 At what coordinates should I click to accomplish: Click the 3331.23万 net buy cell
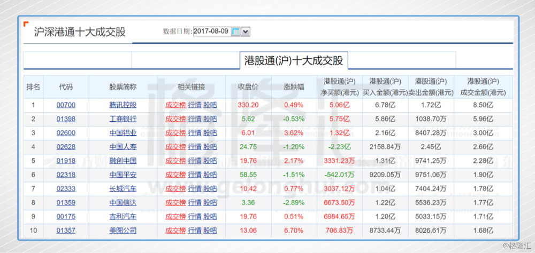click(340, 161)
